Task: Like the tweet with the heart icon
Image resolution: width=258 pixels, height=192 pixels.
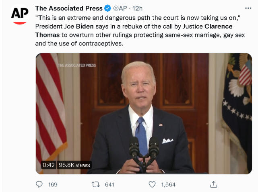Action: (152, 184)
